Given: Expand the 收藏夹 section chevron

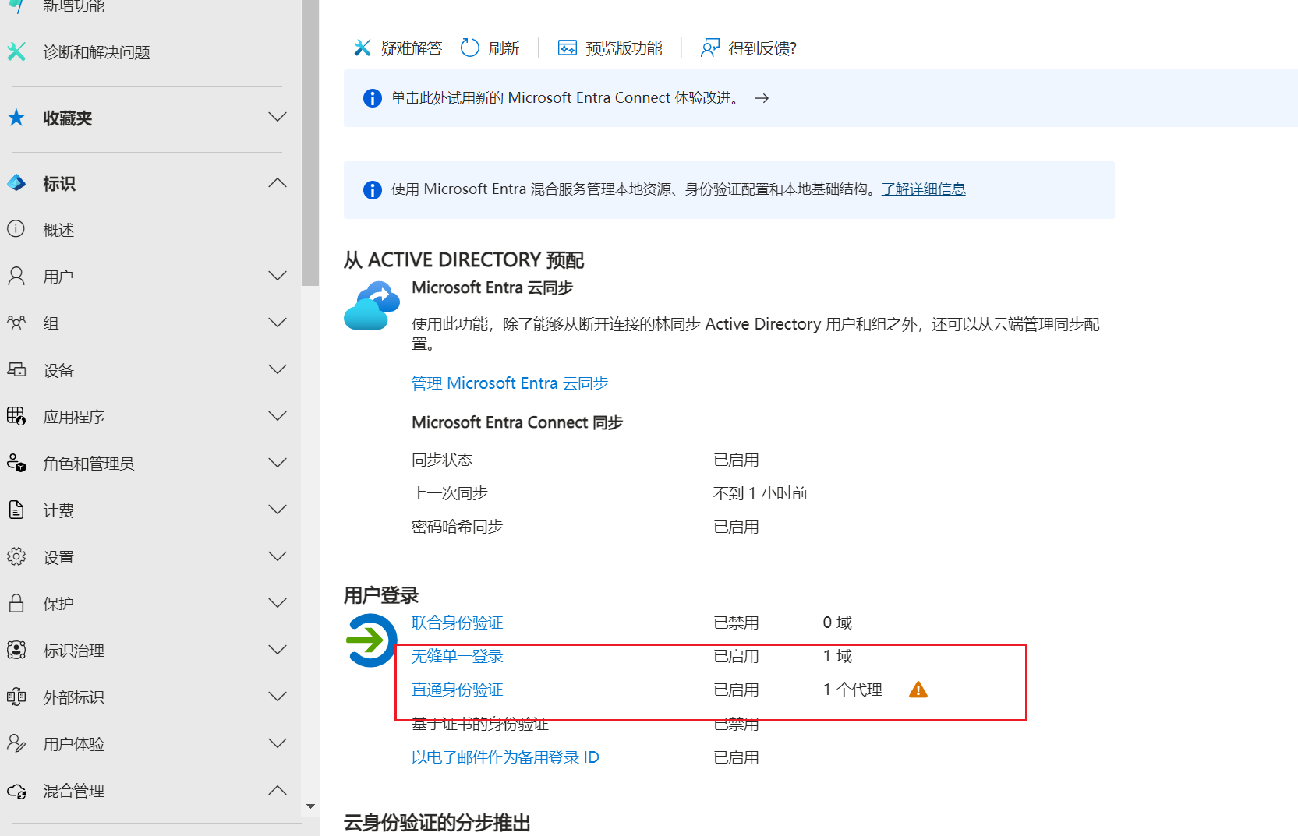Looking at the screenshot, I should (278, 117).
